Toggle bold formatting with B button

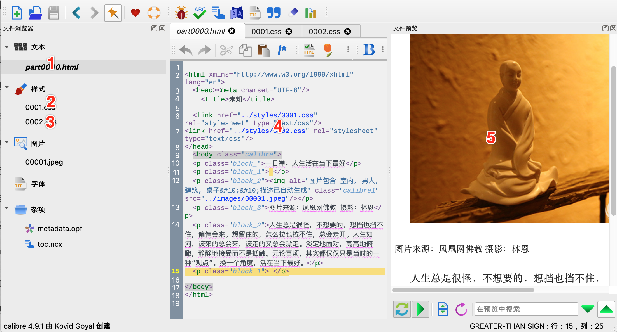369,50
